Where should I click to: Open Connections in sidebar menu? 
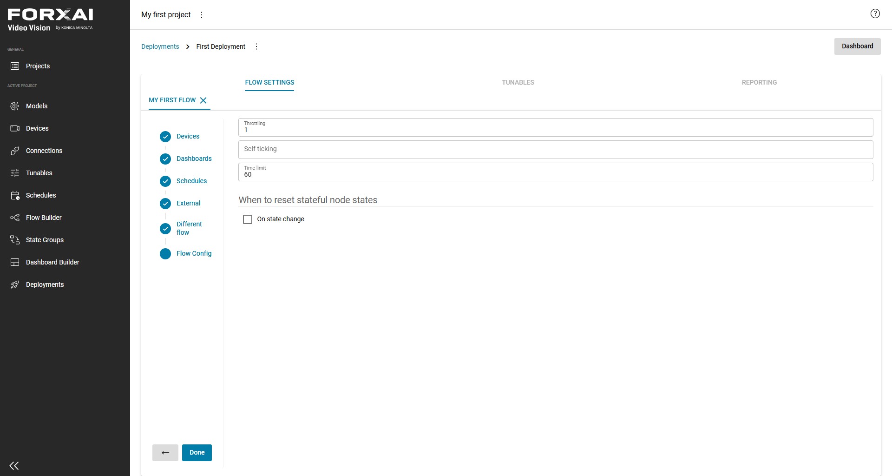tap(65, 151)
